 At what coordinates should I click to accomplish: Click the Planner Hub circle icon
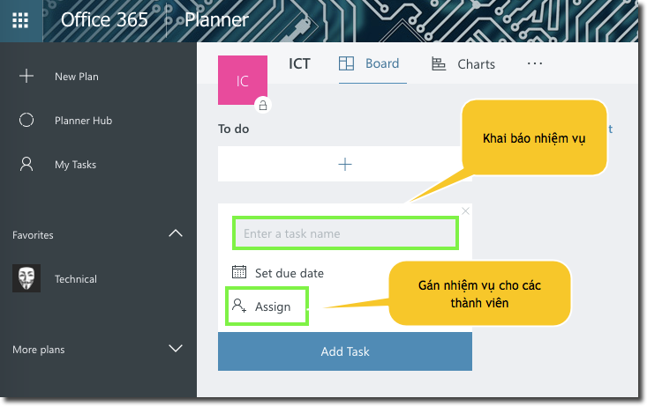[26, 121]
